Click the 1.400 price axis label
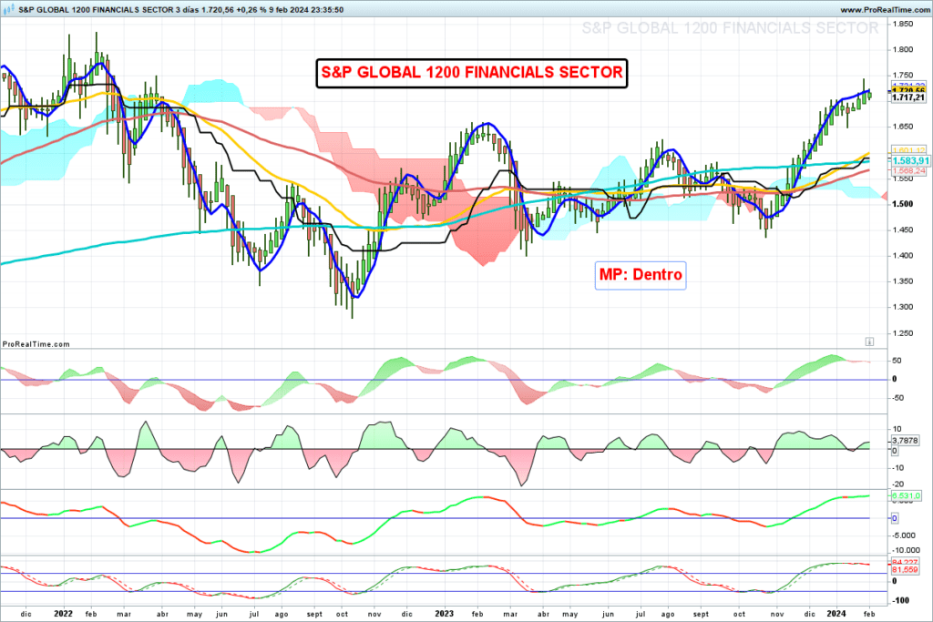 pos(903,256)
